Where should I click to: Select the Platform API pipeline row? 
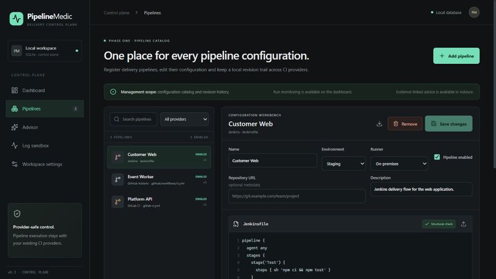[159, 202]
